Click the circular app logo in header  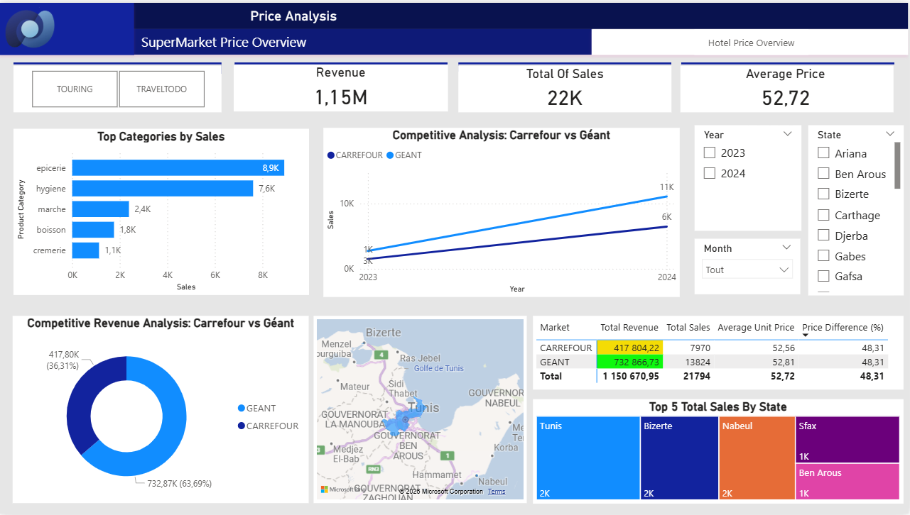pos(31,28)
